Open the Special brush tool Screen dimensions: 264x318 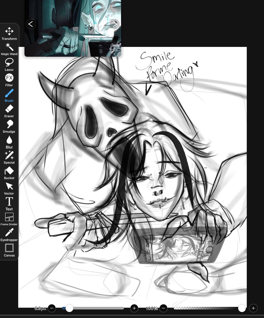click(9, 158)
